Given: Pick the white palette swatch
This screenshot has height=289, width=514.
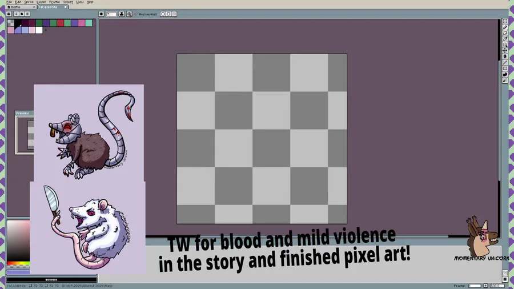Looking at the screenshot, I should [x=39, y=30].
